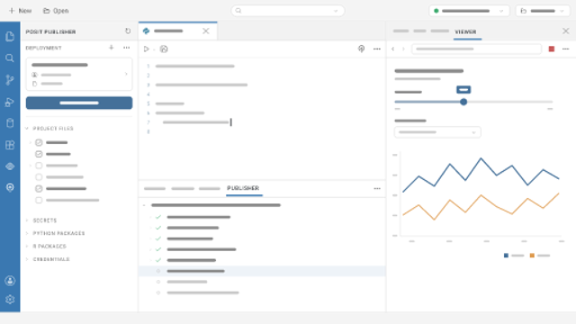The height and width of the screenshot is (324, 576).
Task: Expand the Python Packages section
Action: 27,233
